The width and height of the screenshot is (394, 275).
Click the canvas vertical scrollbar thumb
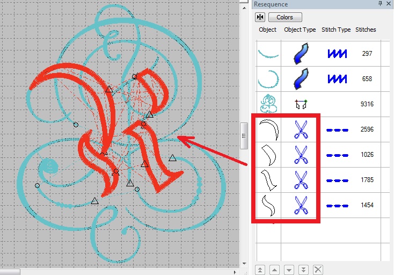pyautogui.click(x=244, y=136)
